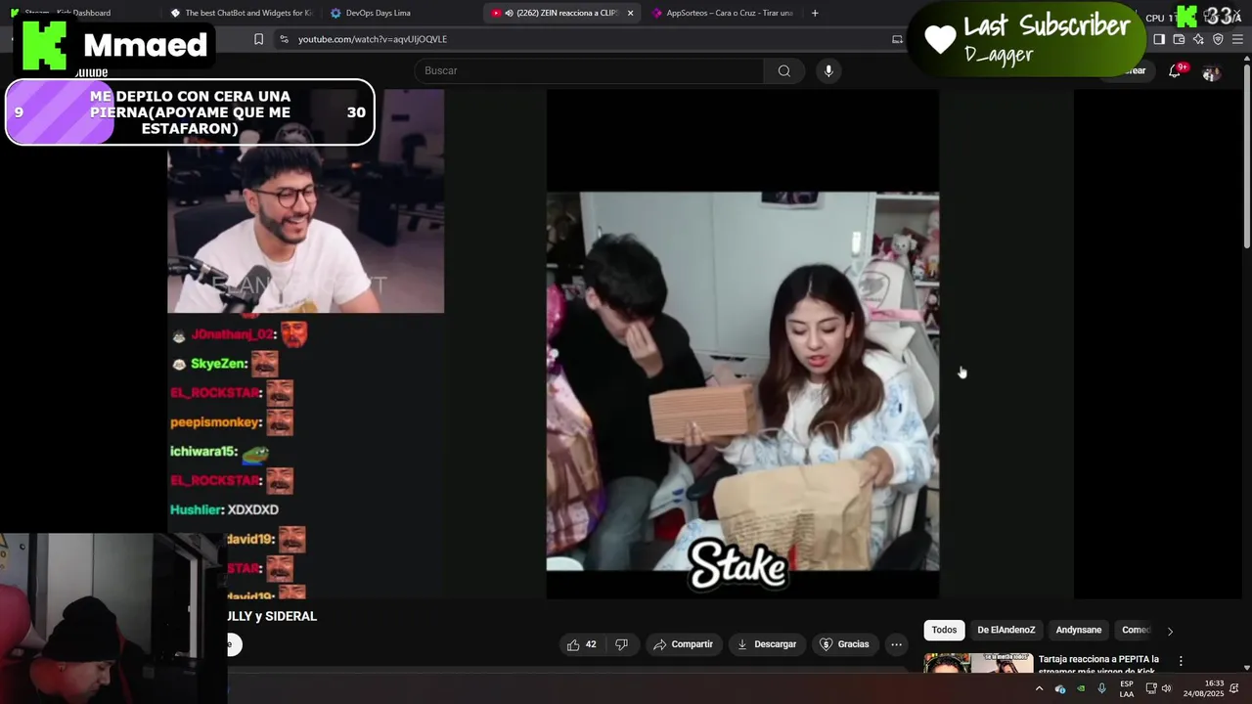The height and width of the screenshot is (704, 1252).
Task: Click the Compartir share button
Action: 683,644
